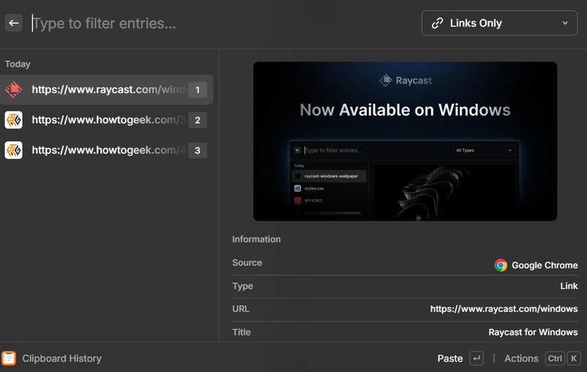Click the Raycast favicon on first entry
The width and height of the screenshot is (587, 372).
[x=14, y=89]
